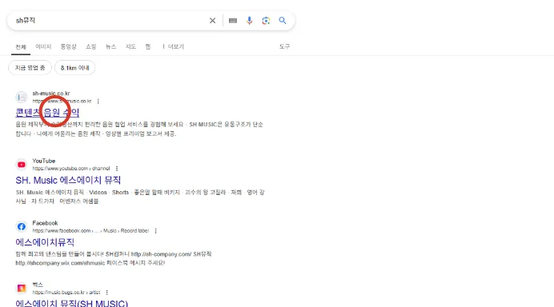Apply the 지금 영업 중 filter chip
The height and width of the screenshot is (307, 554).
[x=30, y=68]
